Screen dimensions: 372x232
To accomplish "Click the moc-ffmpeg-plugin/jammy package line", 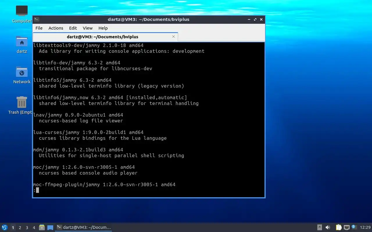I will point(104,184).
